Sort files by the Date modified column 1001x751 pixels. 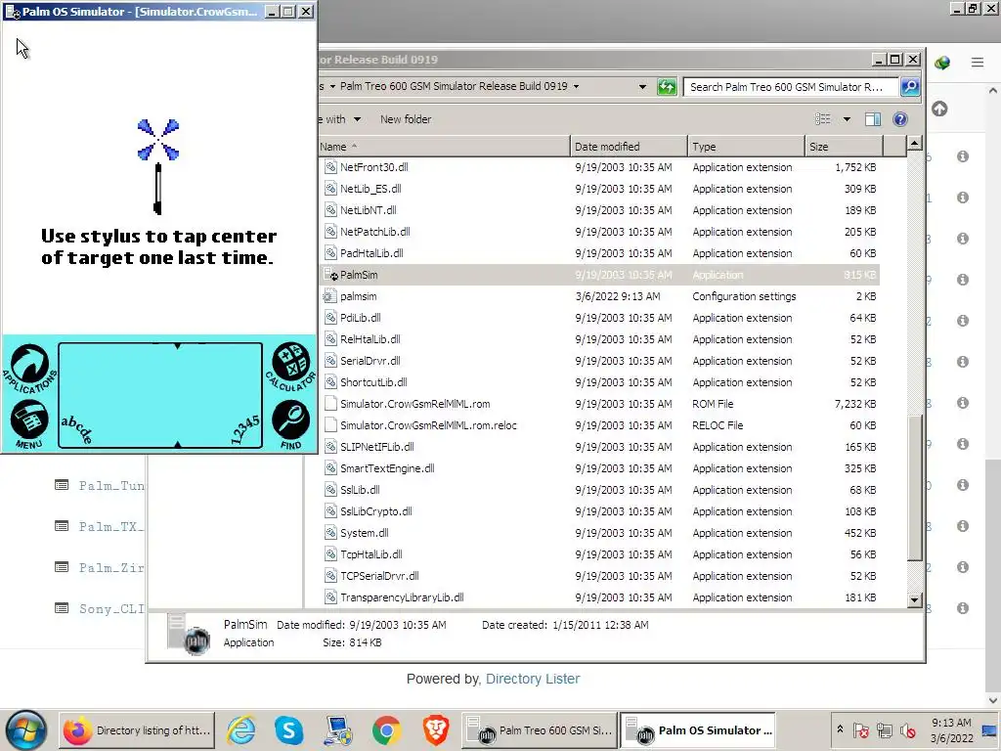pyautogui.click(x=629, y=147)
